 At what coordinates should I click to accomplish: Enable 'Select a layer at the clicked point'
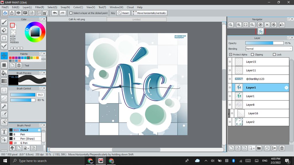pyautogui.click(x=71, y=13)
